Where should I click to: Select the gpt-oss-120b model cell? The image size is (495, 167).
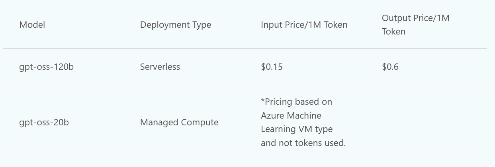pos(46,67)
